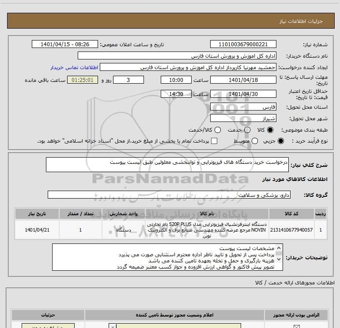Image resolution: width=340 pixels, height=328 pixels.
Task: Click the تعداد / مقدار column header
Action: click(80, 214)
